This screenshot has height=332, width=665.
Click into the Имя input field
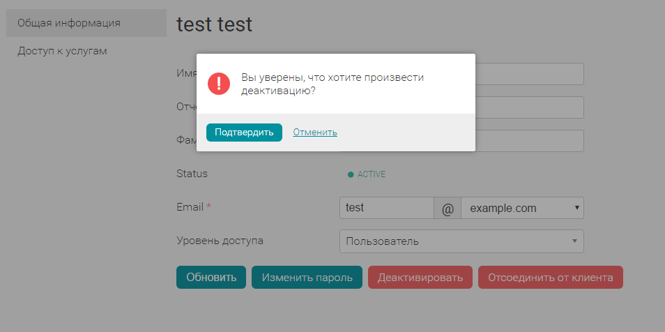pyautogui.click(x=529, y=74)
